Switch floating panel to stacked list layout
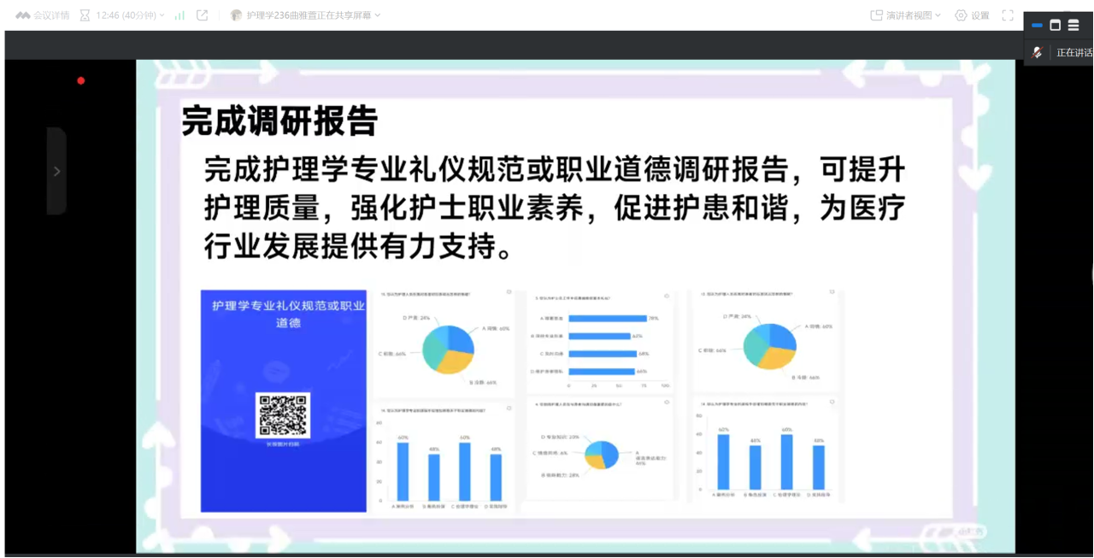Image resolution: width=1094 pixels, height=558 pixels. 1073,25
